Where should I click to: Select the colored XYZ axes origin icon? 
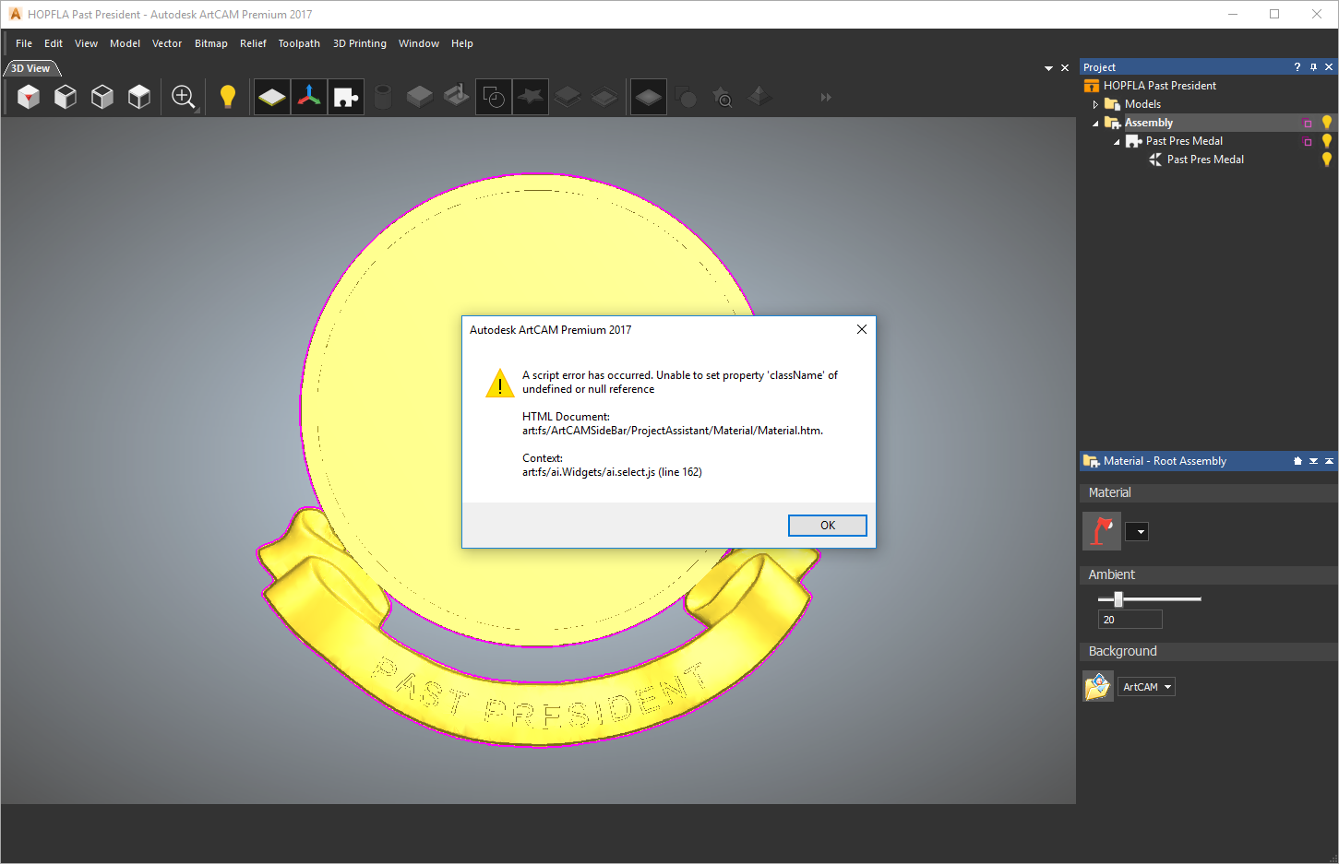tap(308, 96)
